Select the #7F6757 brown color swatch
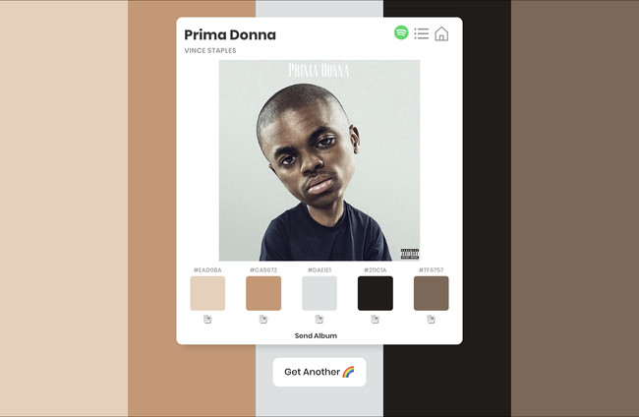Viewport: 639px width, 417px height. 432,293
